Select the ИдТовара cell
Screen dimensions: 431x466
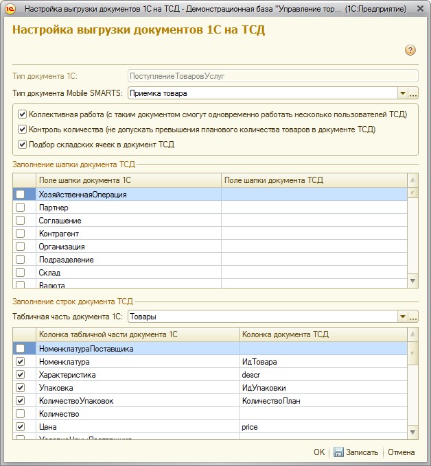323,362
